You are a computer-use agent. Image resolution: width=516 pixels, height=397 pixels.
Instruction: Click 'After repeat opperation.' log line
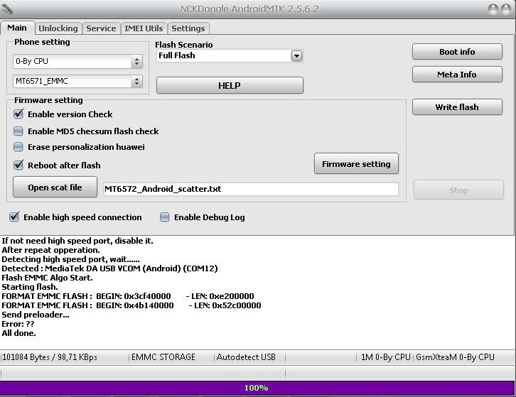click(x=50, y=250)
